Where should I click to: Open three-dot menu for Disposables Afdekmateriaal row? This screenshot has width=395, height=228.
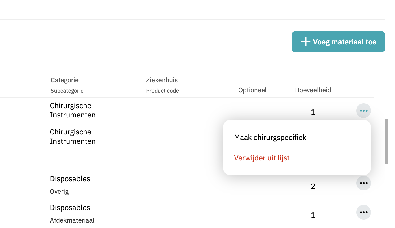point(363,212)
